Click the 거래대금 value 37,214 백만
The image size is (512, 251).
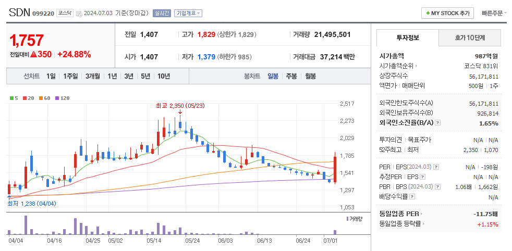[x=337, y=57]
